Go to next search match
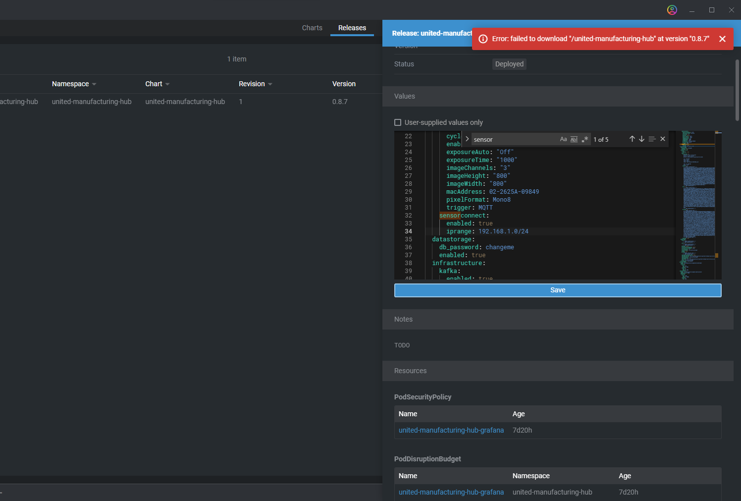This screenshot has height=501, width=741. 641,139
